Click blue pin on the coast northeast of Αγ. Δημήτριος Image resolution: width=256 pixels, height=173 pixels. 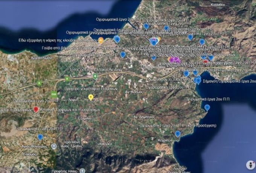pos(207,108)
